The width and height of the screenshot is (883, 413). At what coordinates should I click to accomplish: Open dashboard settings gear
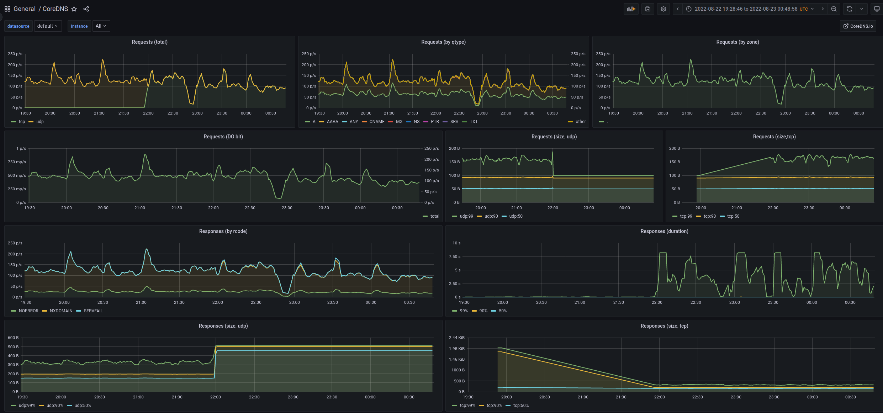tap(663, 9)
